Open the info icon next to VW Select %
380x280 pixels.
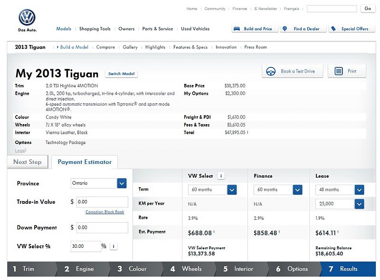point(114,246)
